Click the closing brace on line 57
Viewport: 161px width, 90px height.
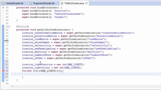click(x=23, y=77)
